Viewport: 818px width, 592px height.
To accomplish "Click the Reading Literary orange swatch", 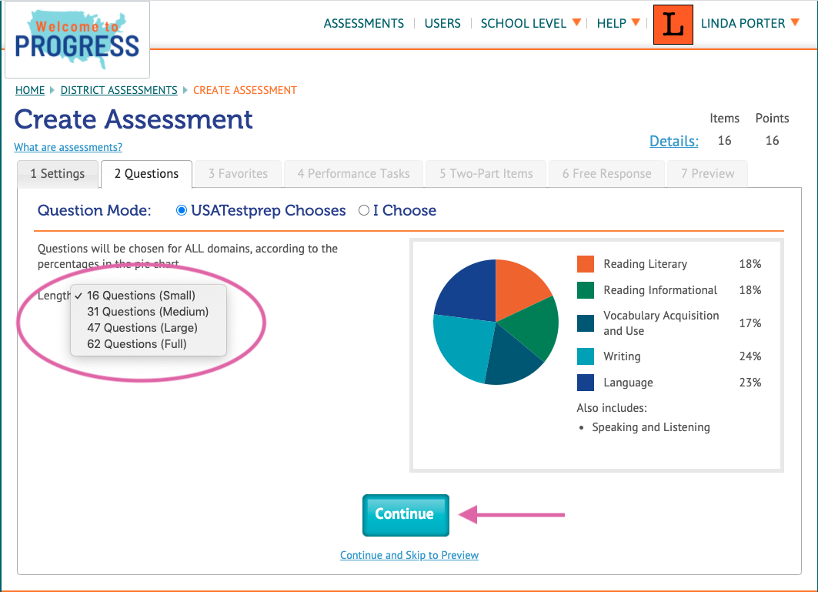I will [586, 264].
